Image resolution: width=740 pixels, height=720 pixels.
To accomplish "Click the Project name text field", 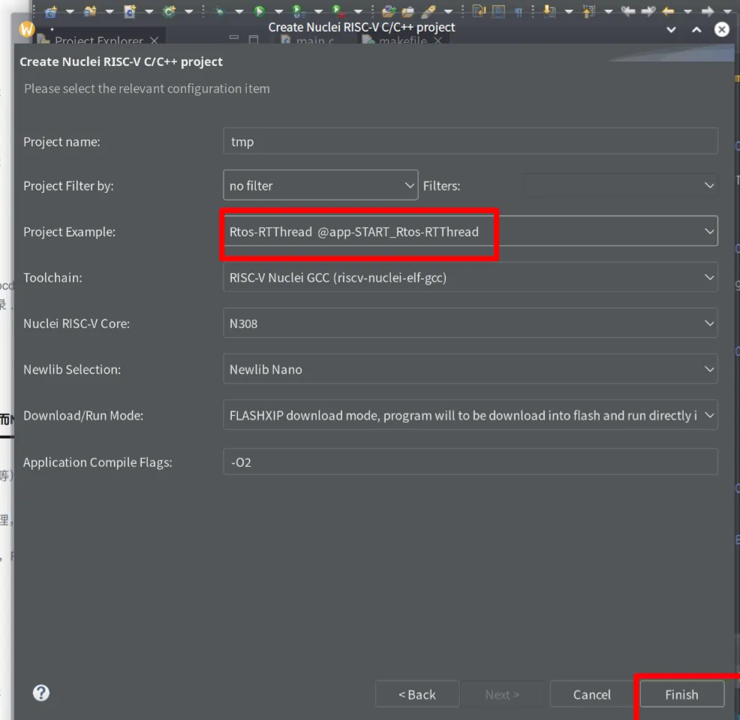I will click(470, 141).
